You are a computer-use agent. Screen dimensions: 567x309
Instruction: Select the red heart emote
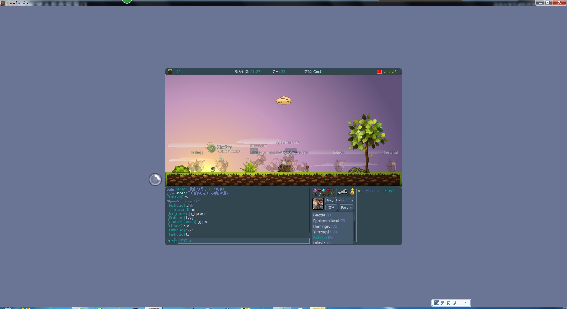pos(328,190)
